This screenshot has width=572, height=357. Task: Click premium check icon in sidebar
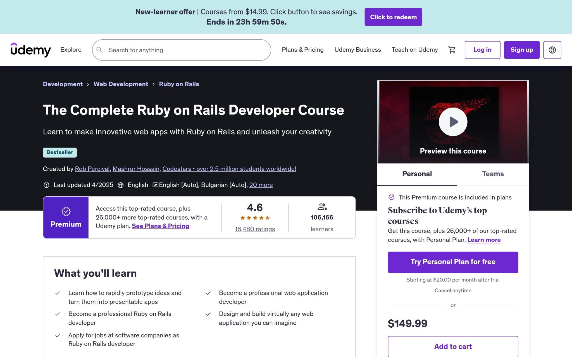tap(391, 197)
